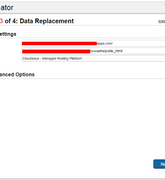Click the red redaction bar in path field
The image size is (165, 180).
click(x=56, y=51)
